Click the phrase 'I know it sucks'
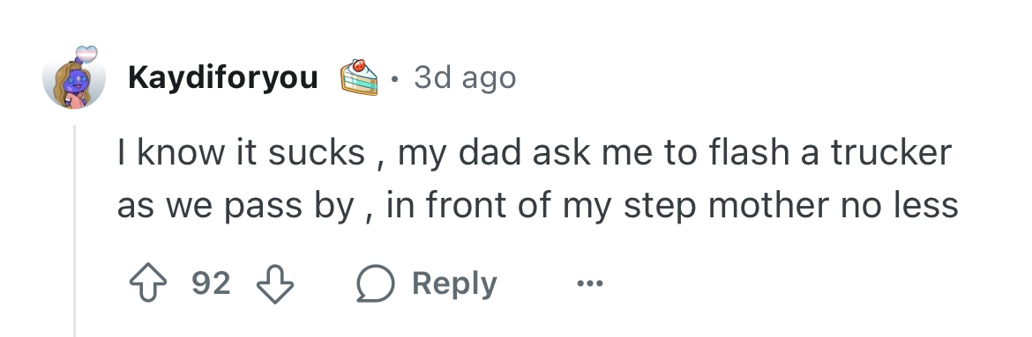 (x=241, y=151)
